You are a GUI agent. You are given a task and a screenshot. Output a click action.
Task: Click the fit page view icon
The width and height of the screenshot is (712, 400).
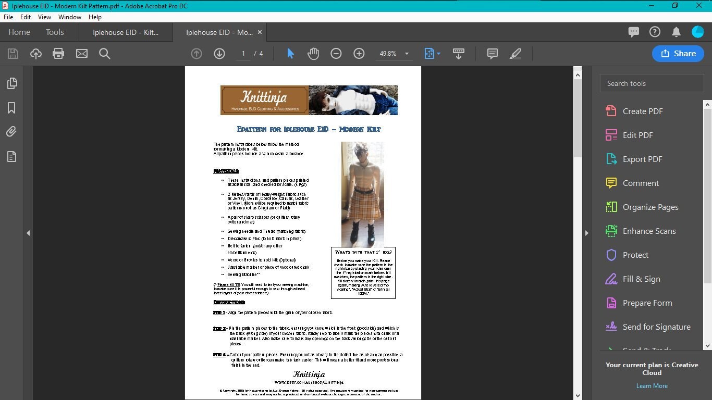[x=429, y=54]
